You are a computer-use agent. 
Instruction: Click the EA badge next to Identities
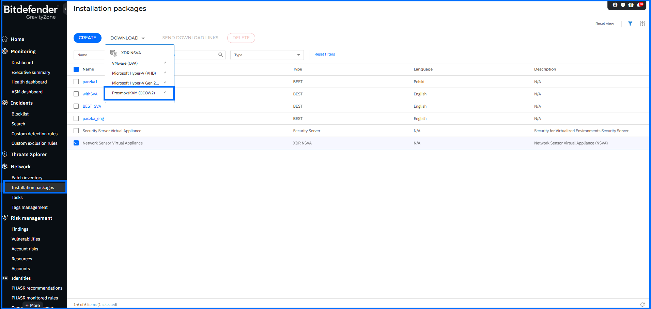pos(5,278)
